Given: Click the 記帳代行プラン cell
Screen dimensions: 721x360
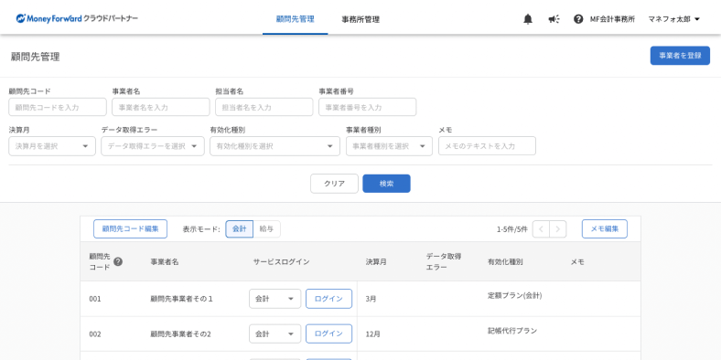Looking at the screenshot, I should click(x=512, y=331).
